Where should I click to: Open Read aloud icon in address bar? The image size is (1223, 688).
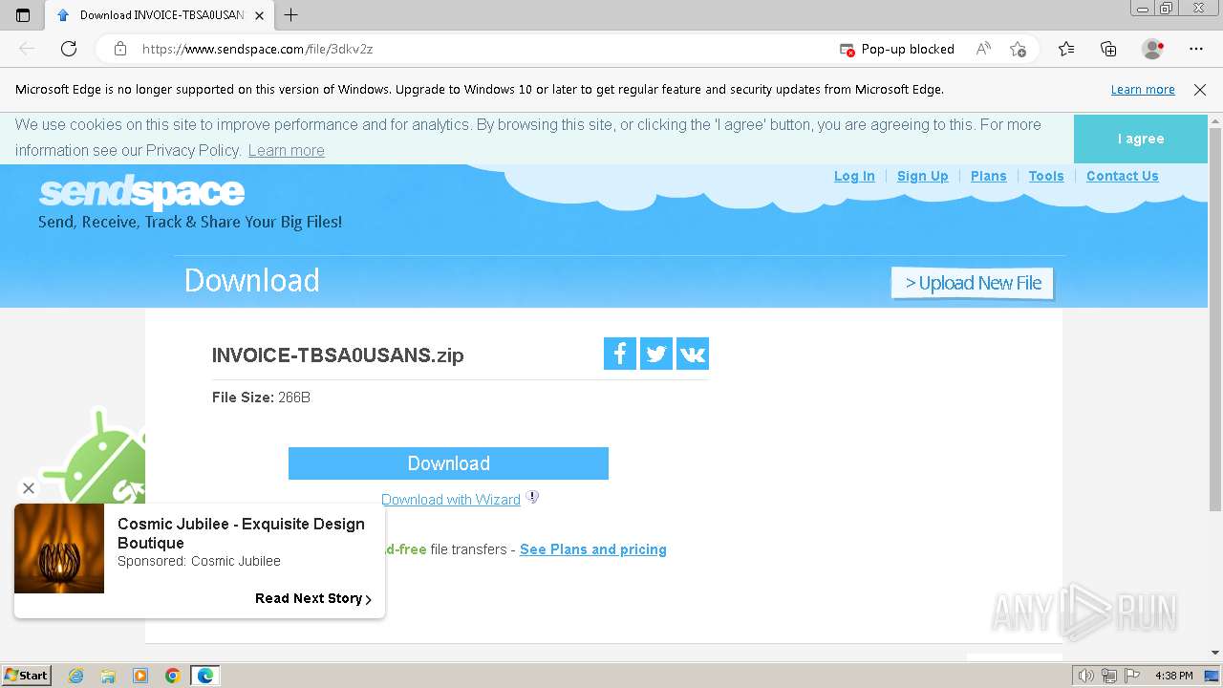(x=983, y=49)
